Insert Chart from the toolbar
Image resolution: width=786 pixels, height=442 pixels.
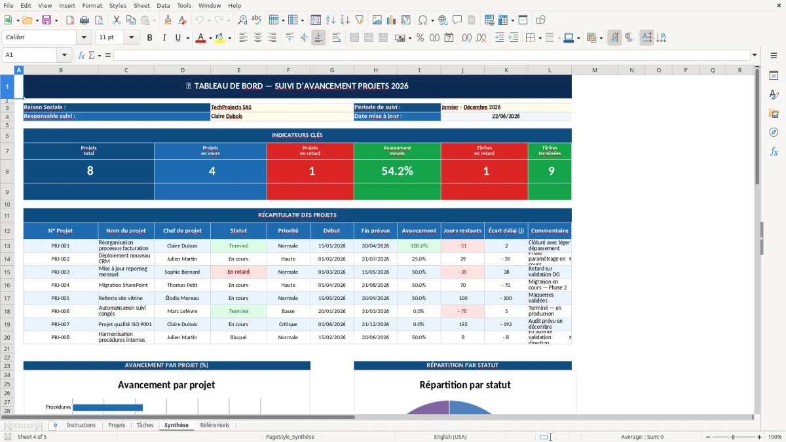pos(392,20)
